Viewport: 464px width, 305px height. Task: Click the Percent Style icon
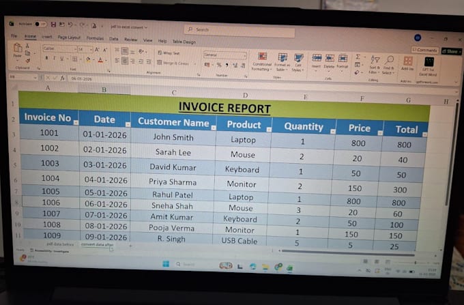coord(219,65)
